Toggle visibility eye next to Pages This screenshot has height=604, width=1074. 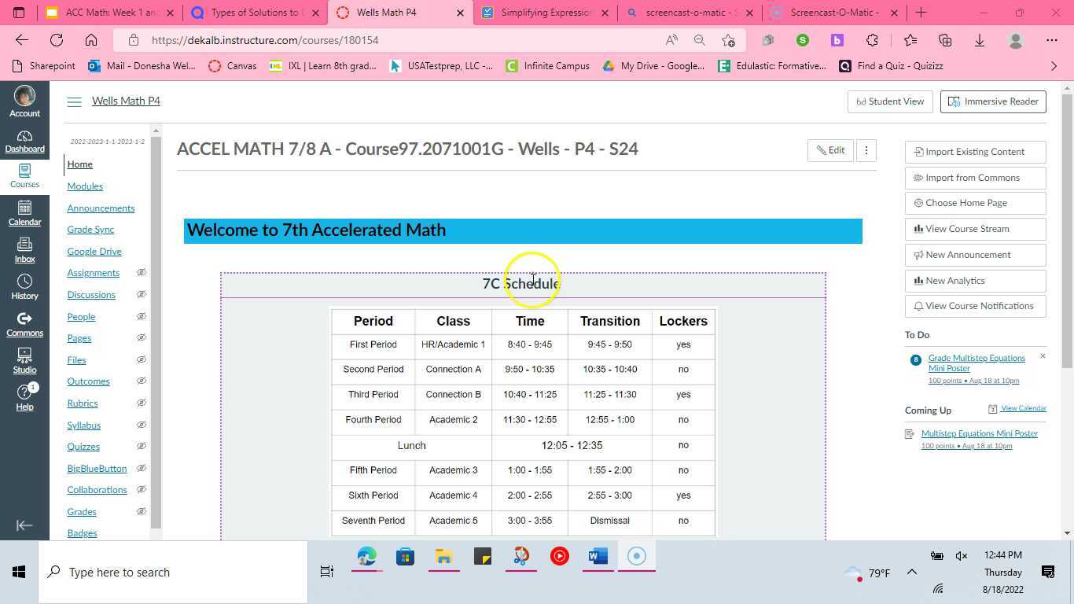142,337
